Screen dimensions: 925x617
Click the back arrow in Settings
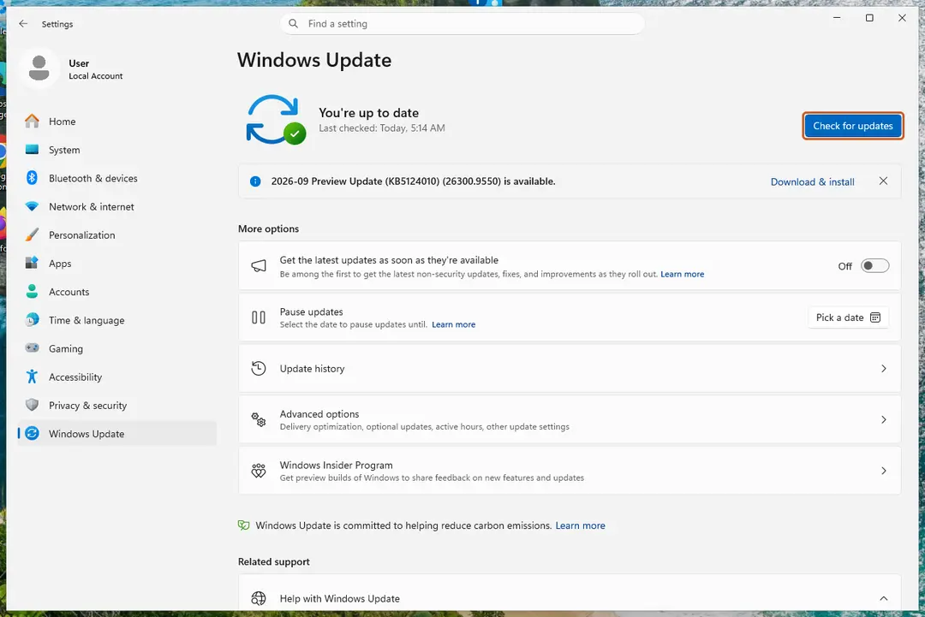(x=23, y=24)
